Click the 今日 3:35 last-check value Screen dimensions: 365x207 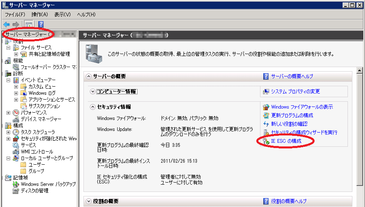170,145
